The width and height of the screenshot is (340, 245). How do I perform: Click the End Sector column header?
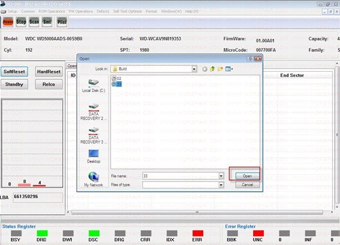coord(292,75)
